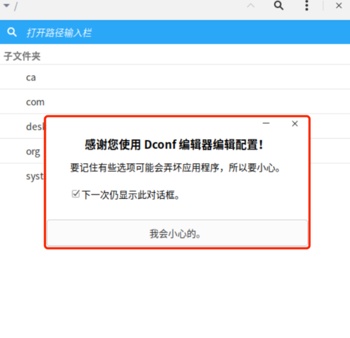
Task: Go up one folder level arrow
Action: [x=251, y=6]
